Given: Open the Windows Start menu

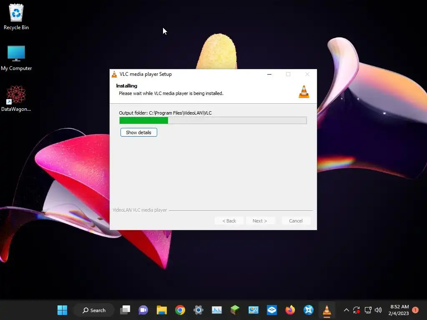Looking at the screenshot, I should tap(63, 310).
